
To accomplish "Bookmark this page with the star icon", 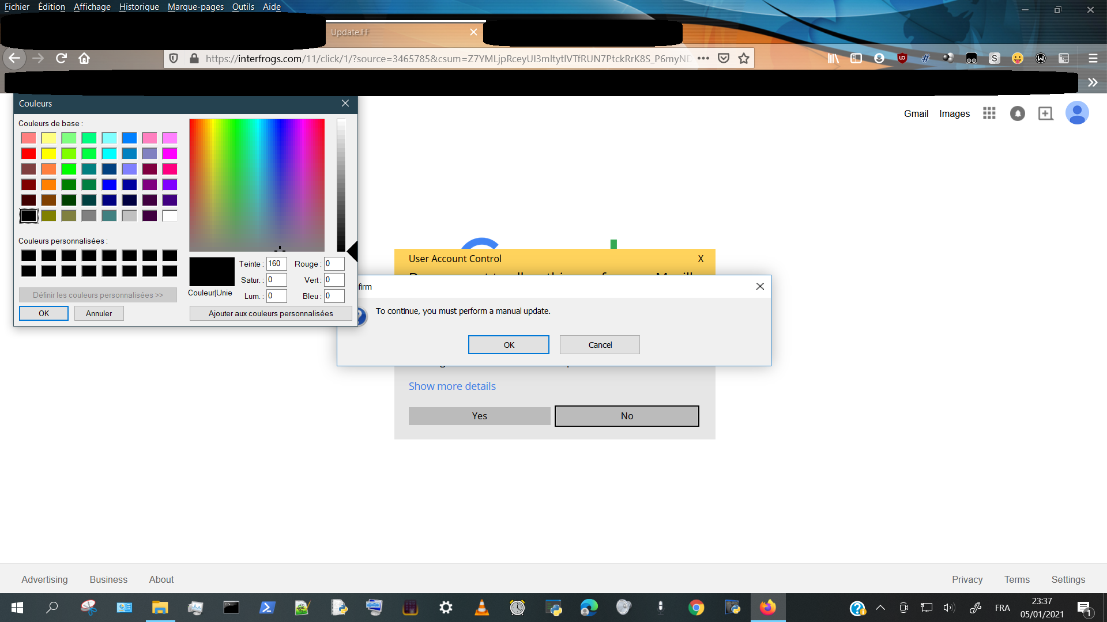I will [744, 58].
